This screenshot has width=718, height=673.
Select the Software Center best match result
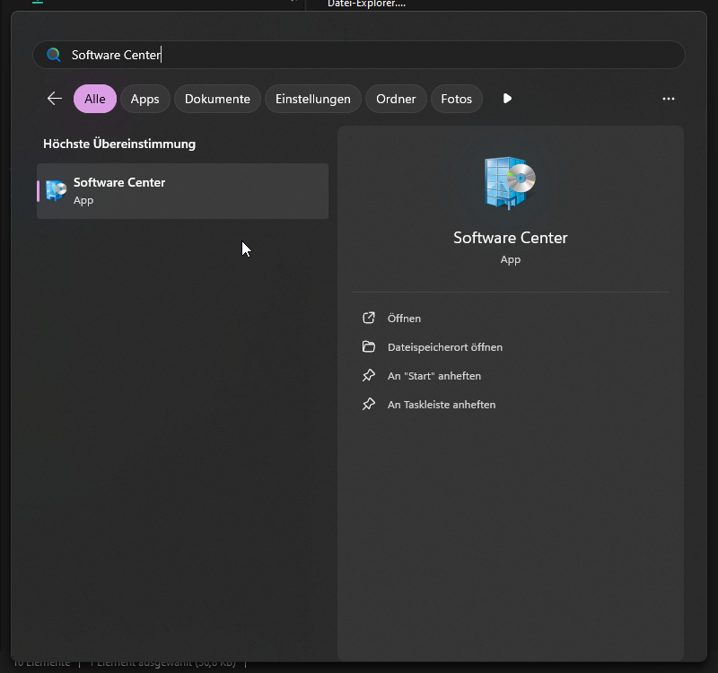pos(183,190)
